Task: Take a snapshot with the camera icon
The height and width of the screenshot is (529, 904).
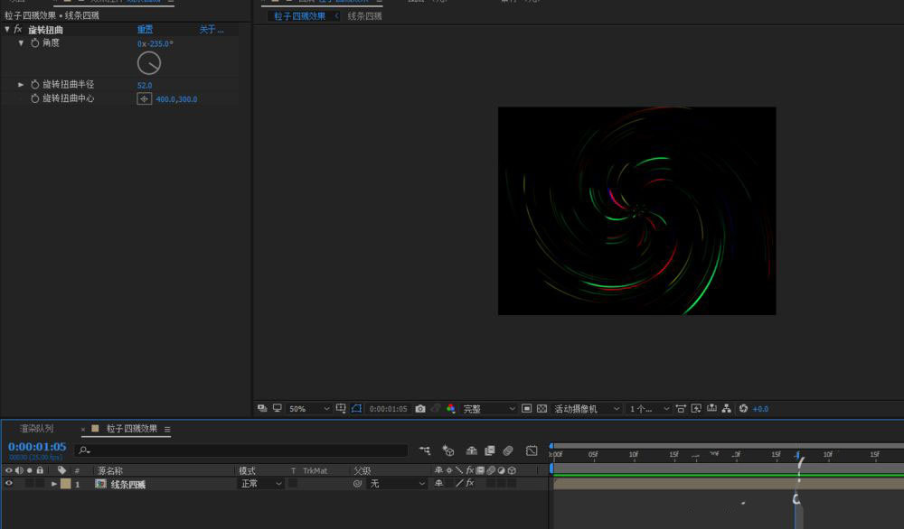Action: pyautogui.click(x=420, y=409)
